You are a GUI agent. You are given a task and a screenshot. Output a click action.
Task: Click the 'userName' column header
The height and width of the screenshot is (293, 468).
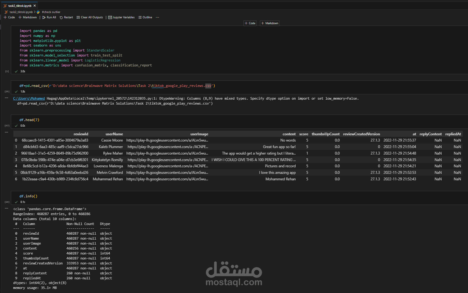coord(114,134)
